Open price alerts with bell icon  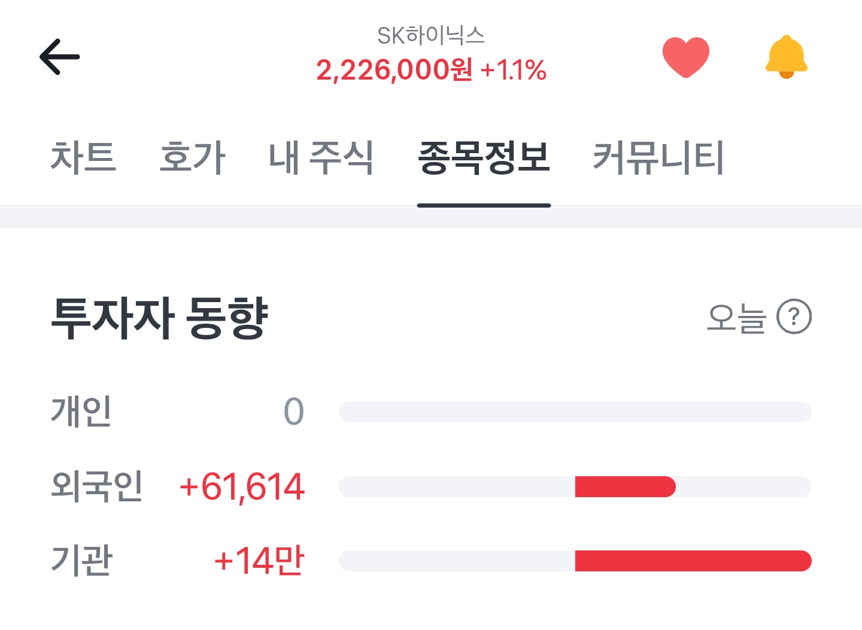point(787,57)
